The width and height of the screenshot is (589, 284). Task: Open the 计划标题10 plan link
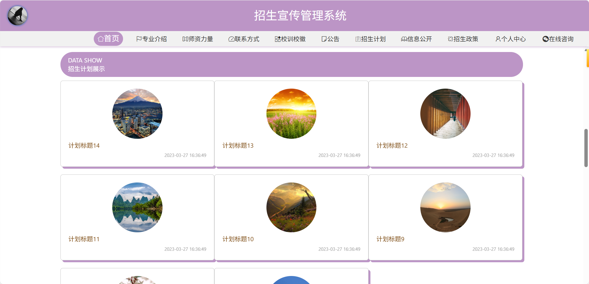point(238,239)
